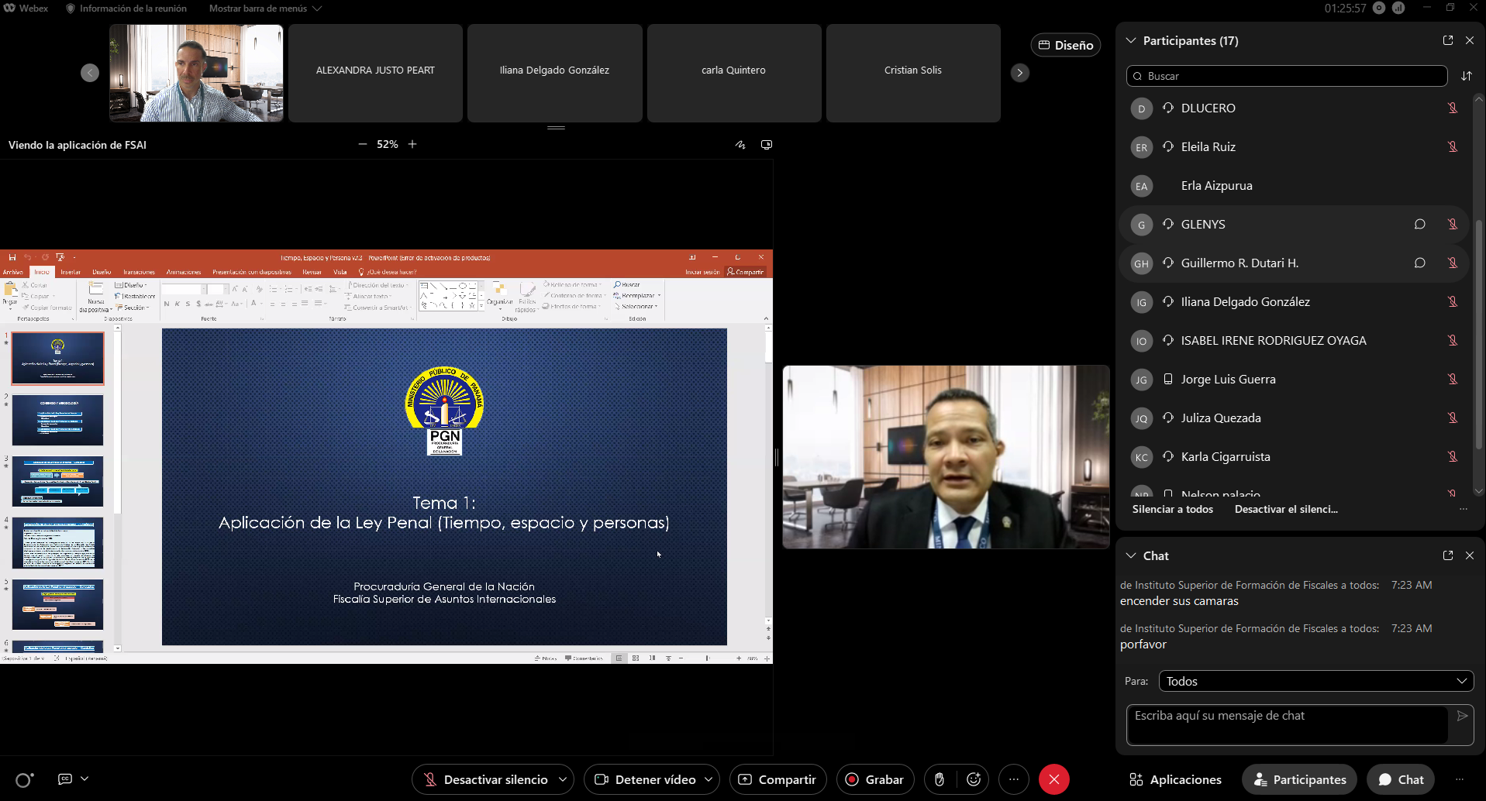Toggle the Participantes panel button
1486x801 pixels.
1299,779
